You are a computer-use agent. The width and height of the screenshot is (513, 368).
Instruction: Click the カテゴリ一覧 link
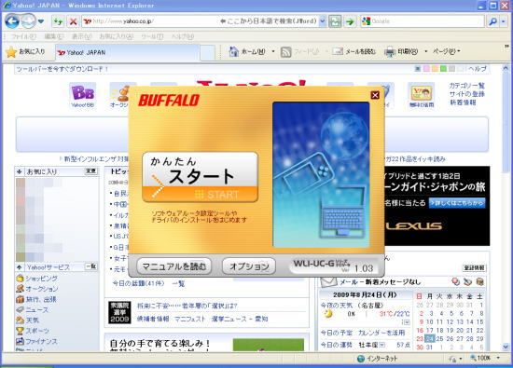click(466, 86)
